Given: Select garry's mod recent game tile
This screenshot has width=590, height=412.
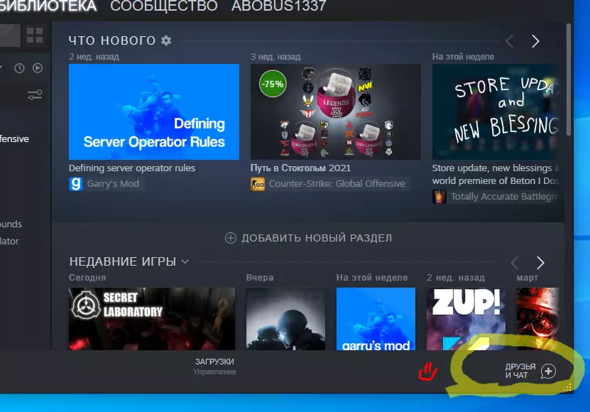Looking at the screenshot, I should (x=376, y=319).
